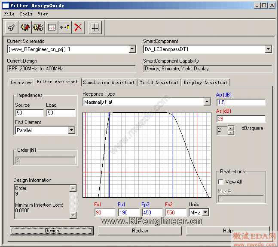Screen dimensions: 278x247
Task: Minimize the Filter DesignGuide window
Action: pos(257,6)
